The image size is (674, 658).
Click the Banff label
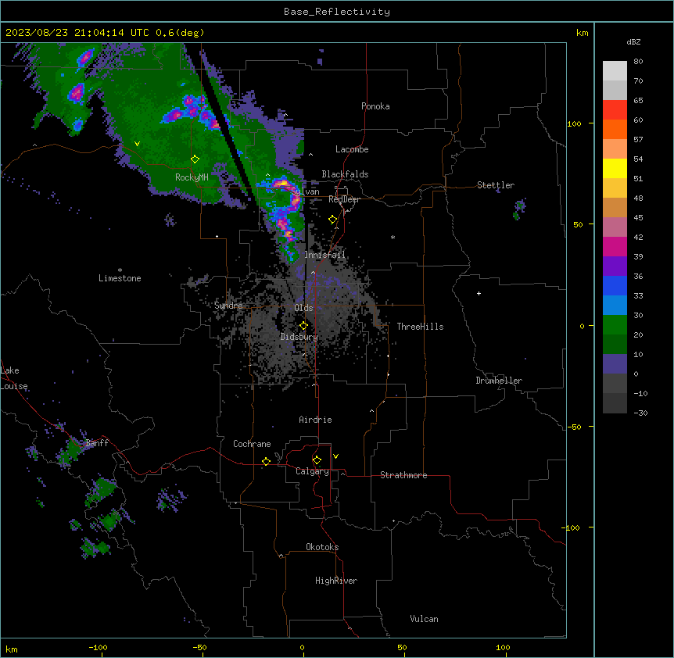point(97,443)
